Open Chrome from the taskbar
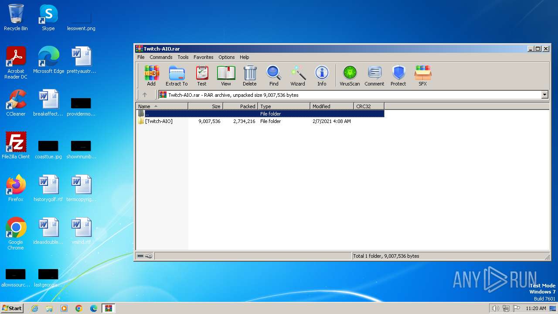 point(79,308)
